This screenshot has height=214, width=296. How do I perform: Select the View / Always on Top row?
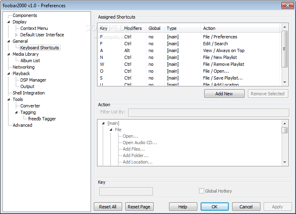pos(189,50)
